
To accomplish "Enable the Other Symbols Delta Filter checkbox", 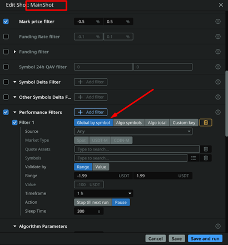I will (6, 97).
